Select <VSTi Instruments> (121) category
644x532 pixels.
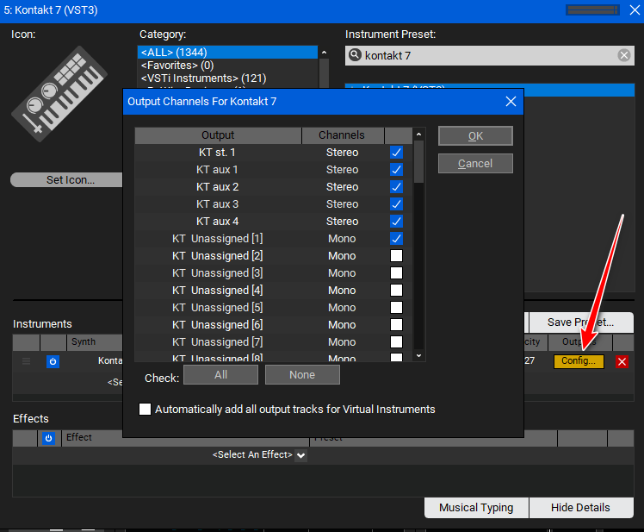pyautogui.click(x=227, y=78)
